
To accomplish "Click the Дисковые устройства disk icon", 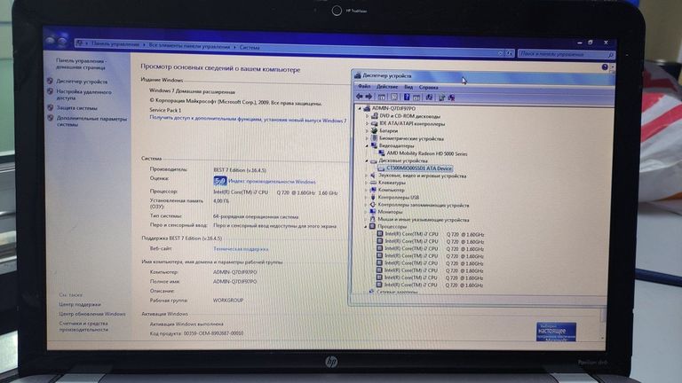I will coord(373,160).
